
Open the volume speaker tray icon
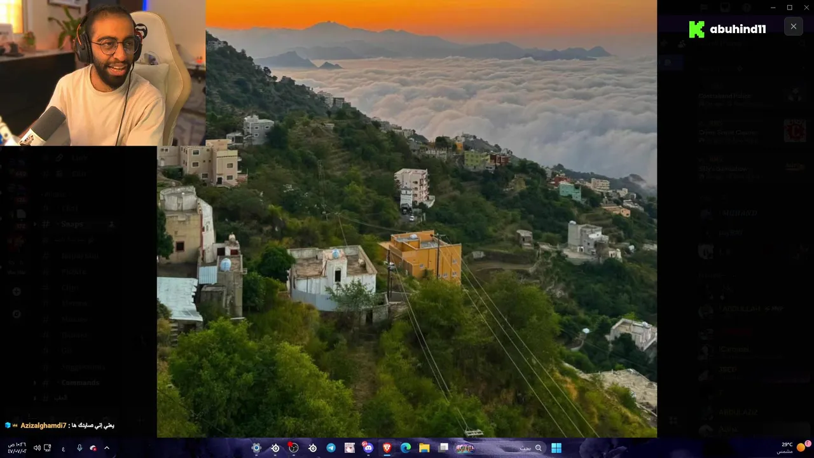point(37,448)
